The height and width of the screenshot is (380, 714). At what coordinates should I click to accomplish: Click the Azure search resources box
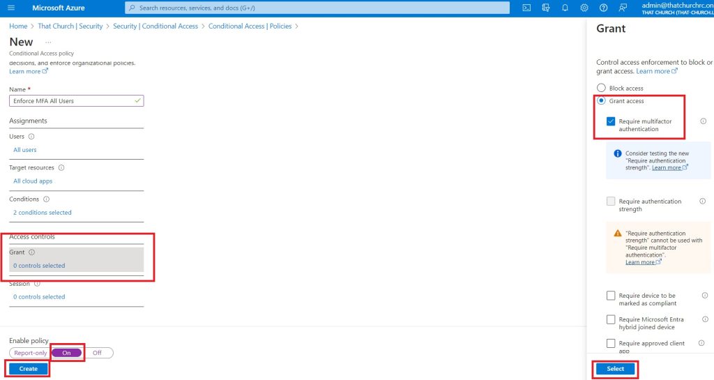tap(317, 8)
